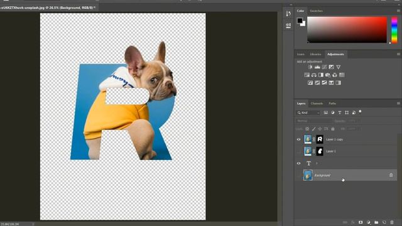The width and height of the screenshot is (402, 226).
Task: Add a Levels adjustment layer
Action: click(x=317, y=67)
